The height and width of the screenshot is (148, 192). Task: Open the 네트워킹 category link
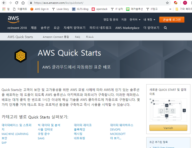pos(79,138)
